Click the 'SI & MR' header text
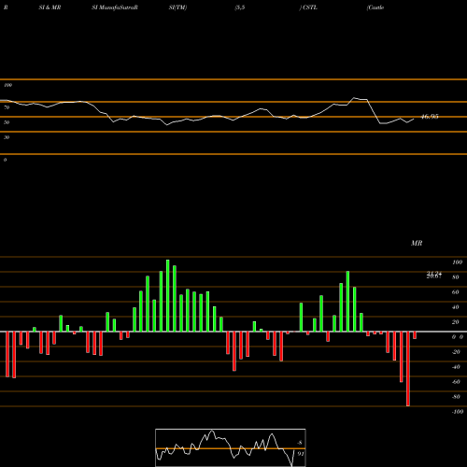The height and width of the screenshot is (467, 467). tap(50, 7)
